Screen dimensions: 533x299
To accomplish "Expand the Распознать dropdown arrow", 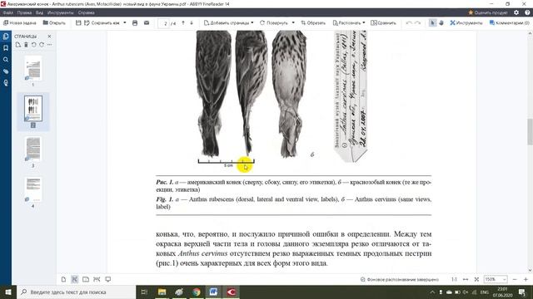I will (364, 23).
